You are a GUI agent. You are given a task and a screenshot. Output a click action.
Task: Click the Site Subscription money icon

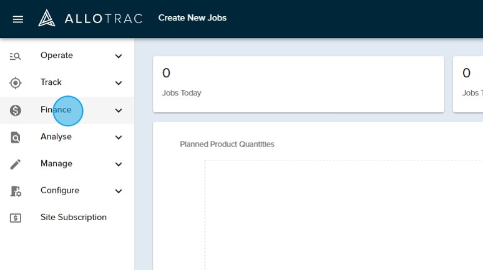click(x=16, y=218)
